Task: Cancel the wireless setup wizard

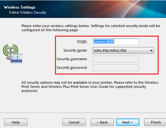Action: pos(74,122)
